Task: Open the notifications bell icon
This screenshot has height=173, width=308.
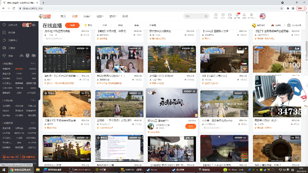Action: click(244, 16)
